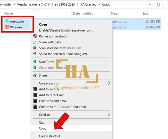Image resolution: width=168 pixels, height=139 pixels.
Task: Click the Arena.exe application icon
Action: (7, 21)
